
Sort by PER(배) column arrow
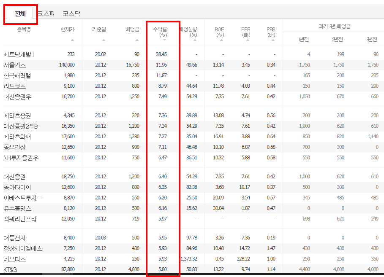point(248,40)
